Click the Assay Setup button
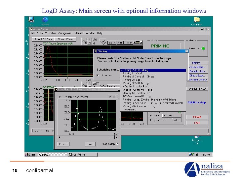238x178 pixels. point(198,67)
